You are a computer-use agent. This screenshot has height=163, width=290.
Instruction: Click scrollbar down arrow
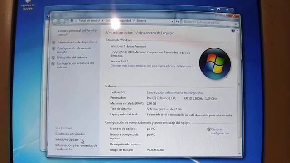pos(240,154)
